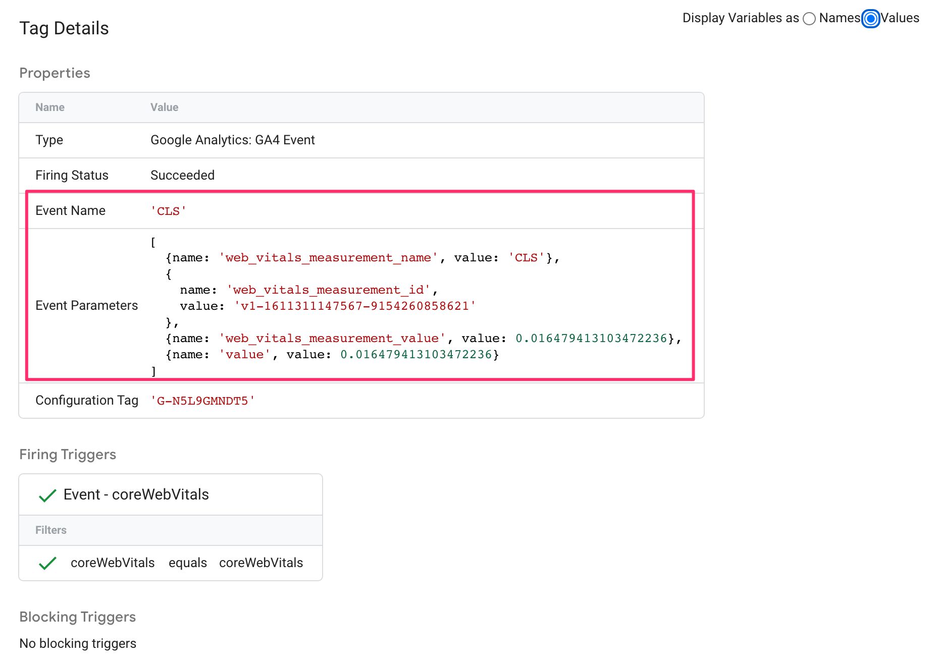Click the checkmark next to coreWebVitals equals filter
940x666 pixels.
[x=47, y=563]
